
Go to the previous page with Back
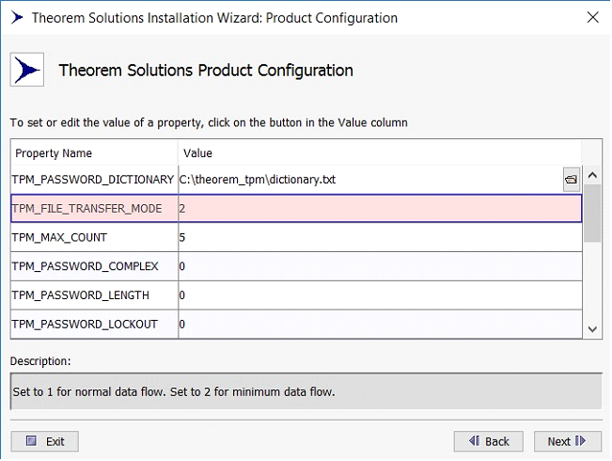488,441
